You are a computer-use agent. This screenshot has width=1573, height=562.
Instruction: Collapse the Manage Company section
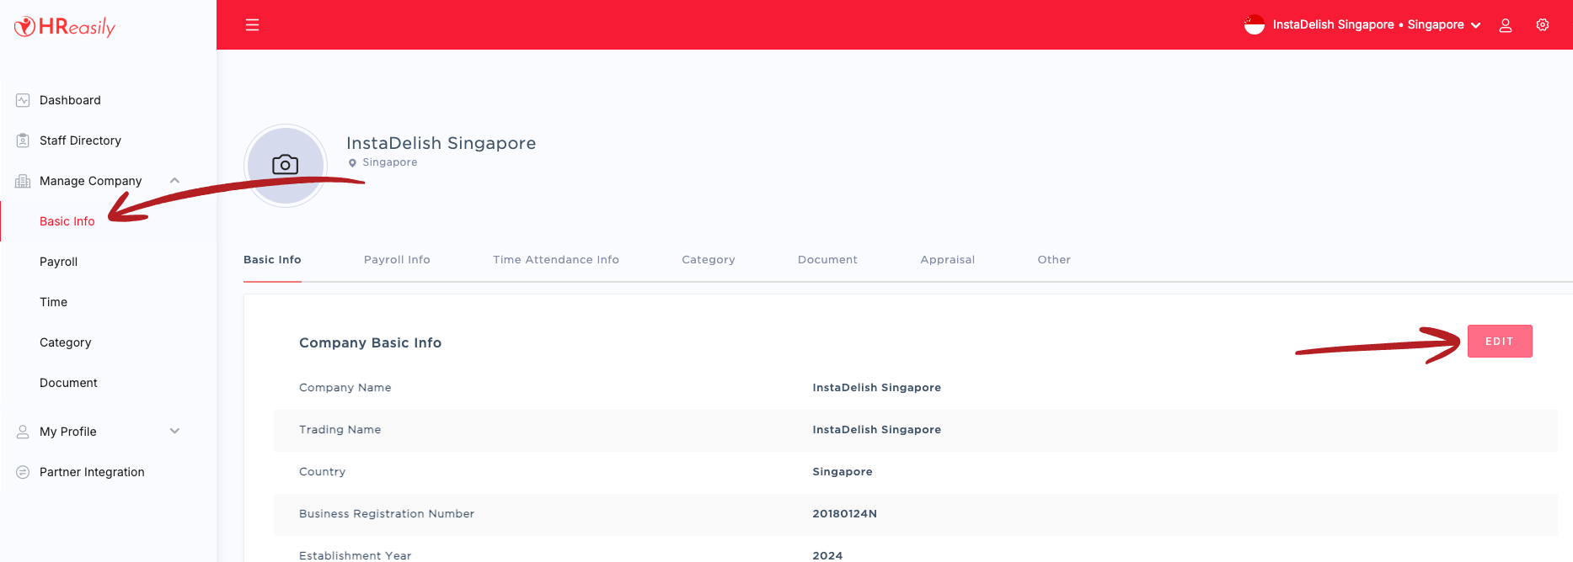(x=174, y=180)
